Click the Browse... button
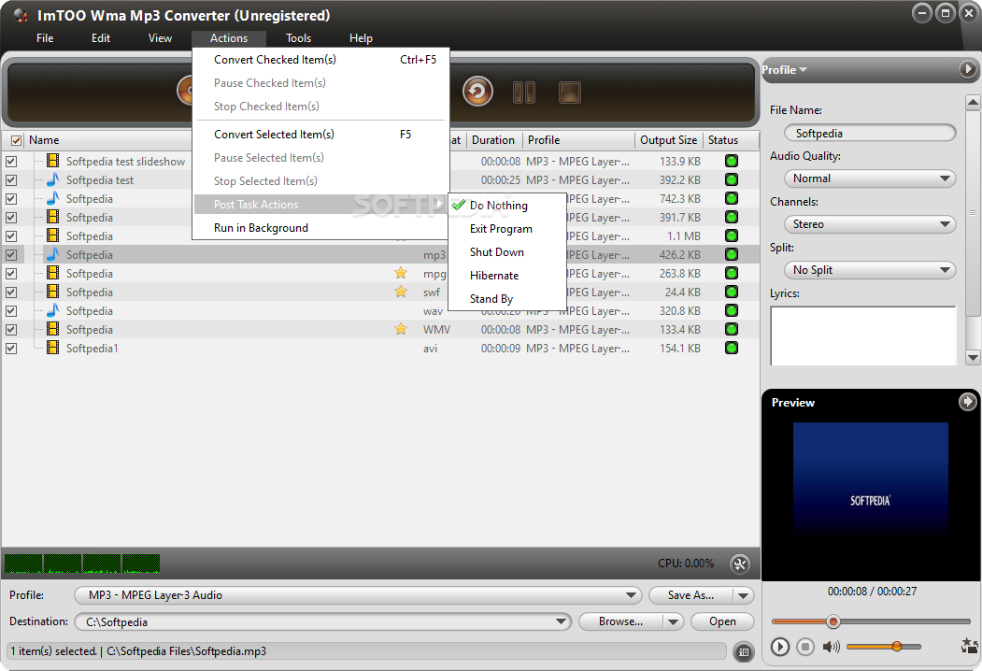 point(620,621)
